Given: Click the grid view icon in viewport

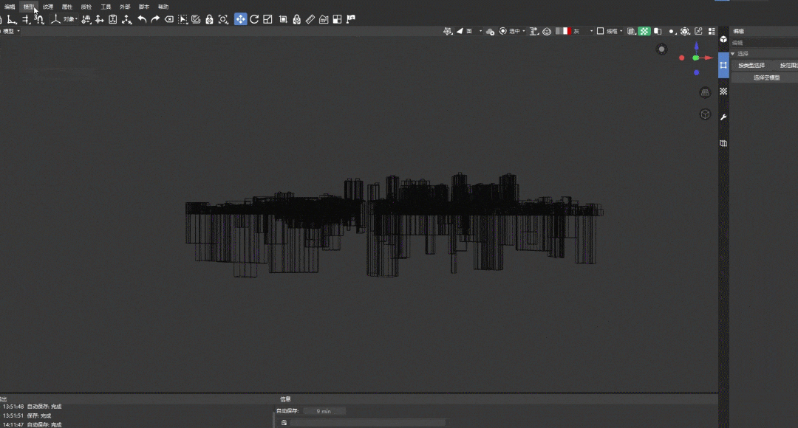Looking at the screenshot, I should [705, 92].
